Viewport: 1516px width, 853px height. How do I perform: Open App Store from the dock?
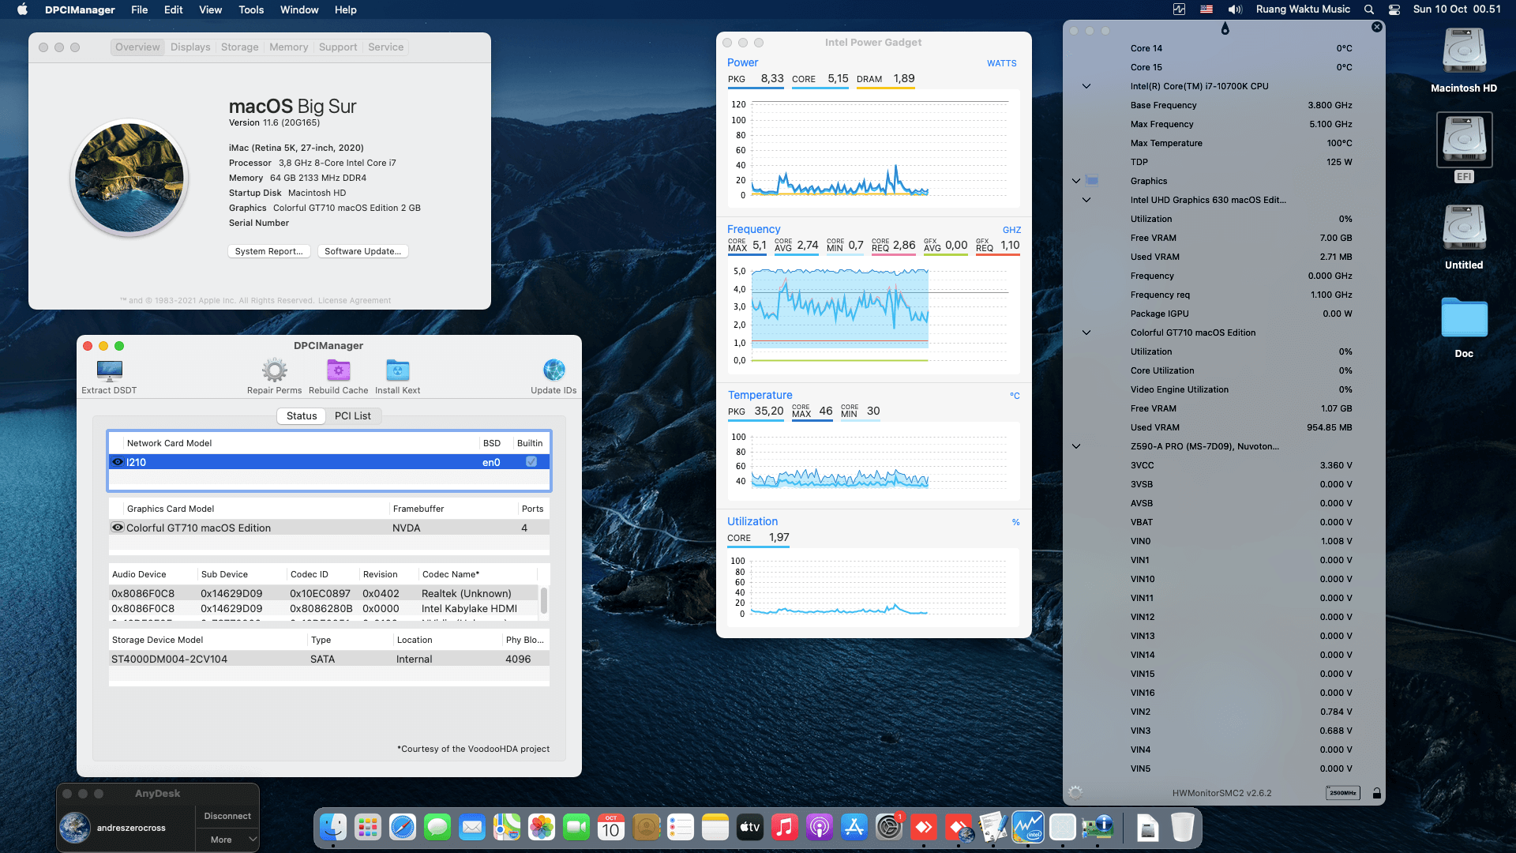[854, 828]
